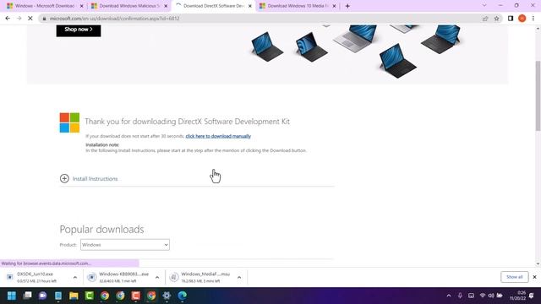Image resolution: width=541 pixels, height=304 pixels.
Task: Open the orange recorder app on taskbar
Action: pyautogui.click(x=136, y=296)
